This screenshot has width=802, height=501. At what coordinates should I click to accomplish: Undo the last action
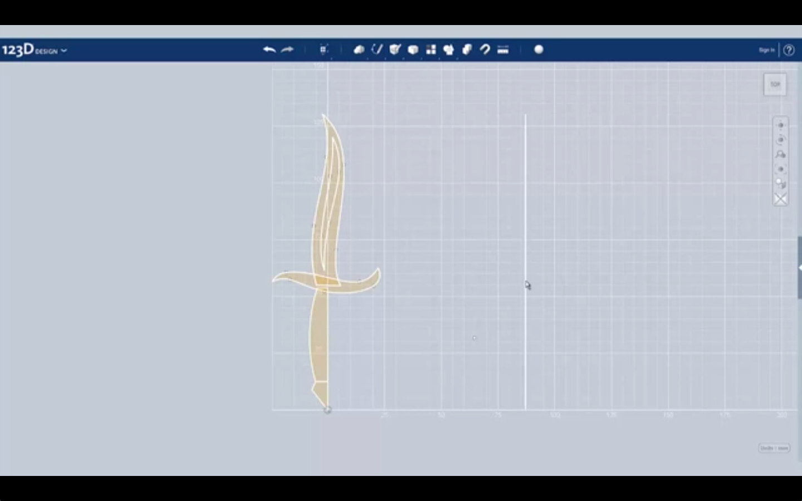coord(270,50)
